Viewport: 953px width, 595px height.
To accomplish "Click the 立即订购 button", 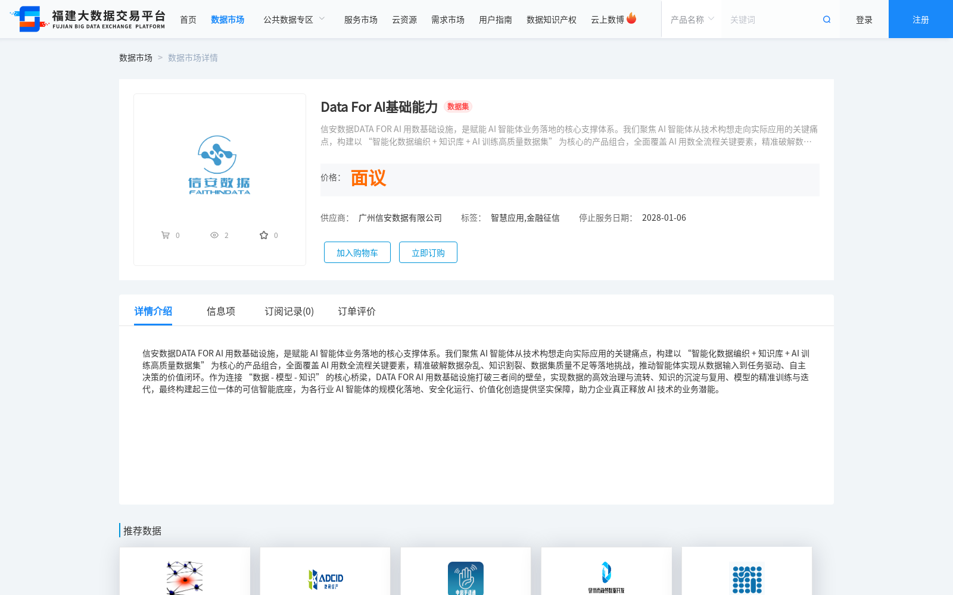I will [x=428, y=252].
